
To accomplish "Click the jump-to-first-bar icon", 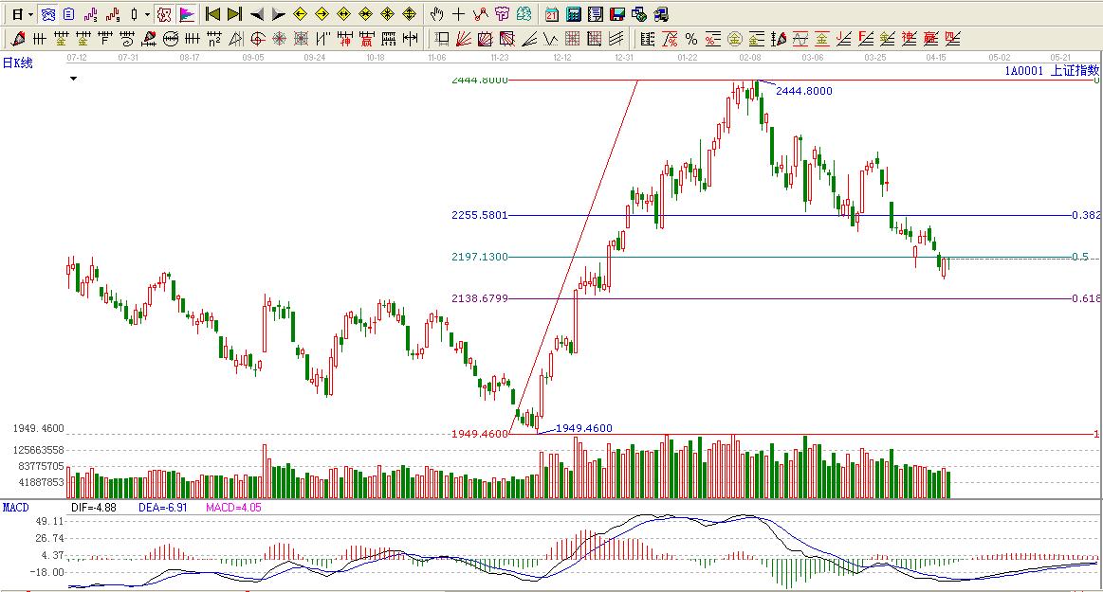I will pyautogui.click(x=213, y=14).
